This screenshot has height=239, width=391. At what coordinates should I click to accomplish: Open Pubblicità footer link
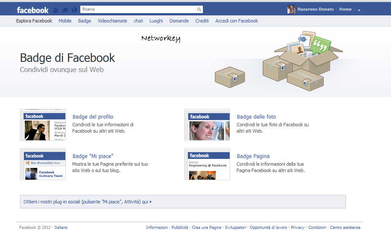click(x=180, y=227)
